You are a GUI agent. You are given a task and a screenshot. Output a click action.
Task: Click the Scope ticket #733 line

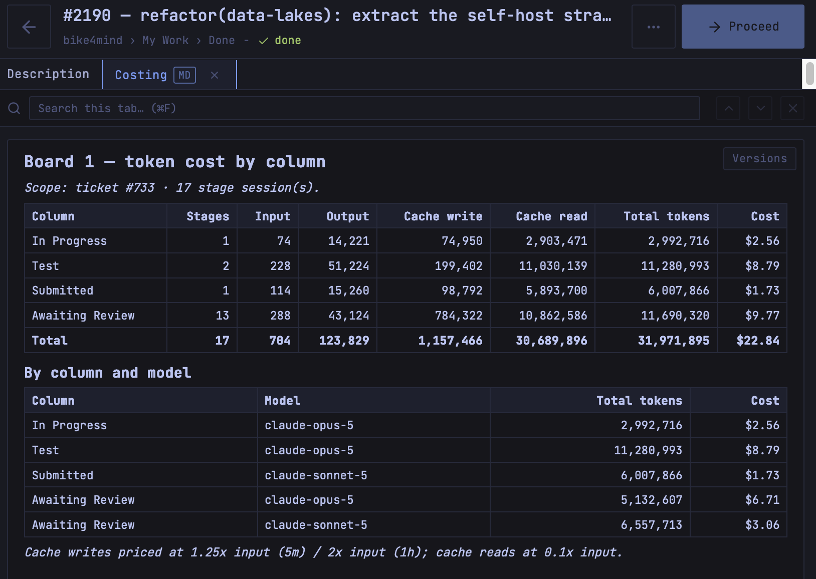(x=172, y=188)
